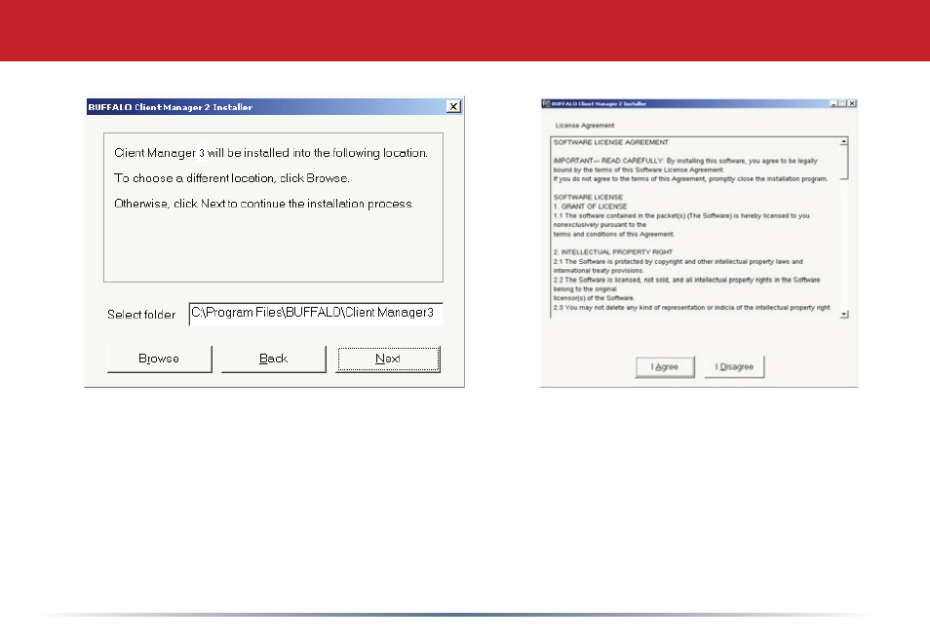Image resolution: width=930 pixels, height=643 pixels.
Task: Click 'To choose a different location, click Browse.' text
Action: [x=232, y=178]
